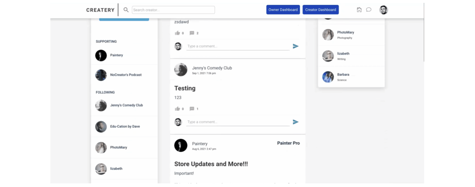
Task: Open user profile avatar in header
Action: [383, 10]
